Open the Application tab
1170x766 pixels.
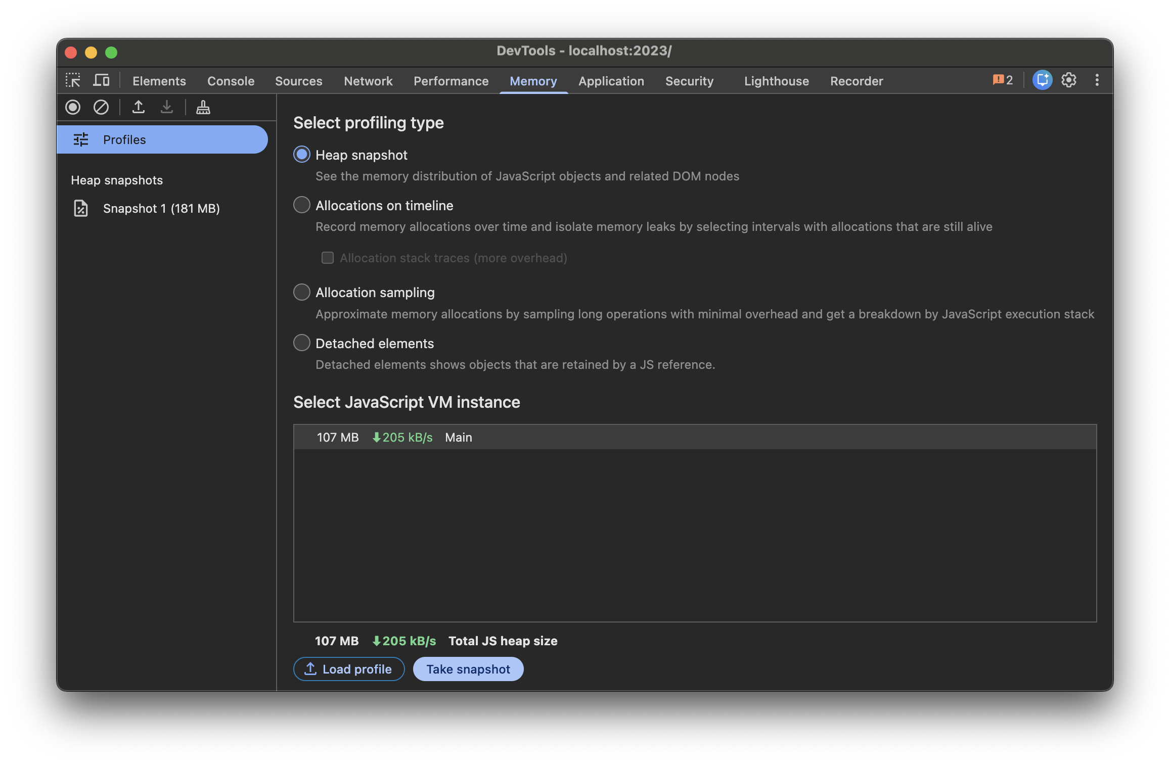611,81
